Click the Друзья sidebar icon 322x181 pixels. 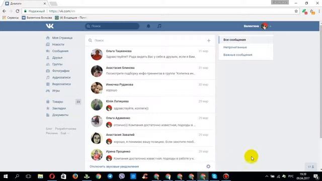coord(48,58)
